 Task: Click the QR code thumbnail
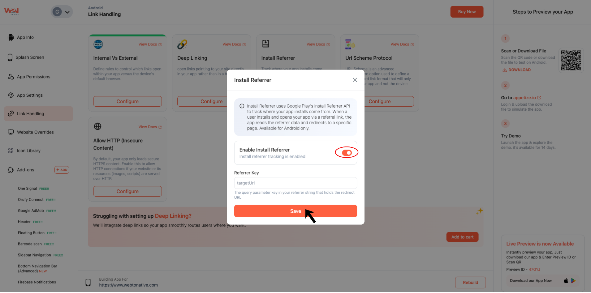[x=571, y=60]
